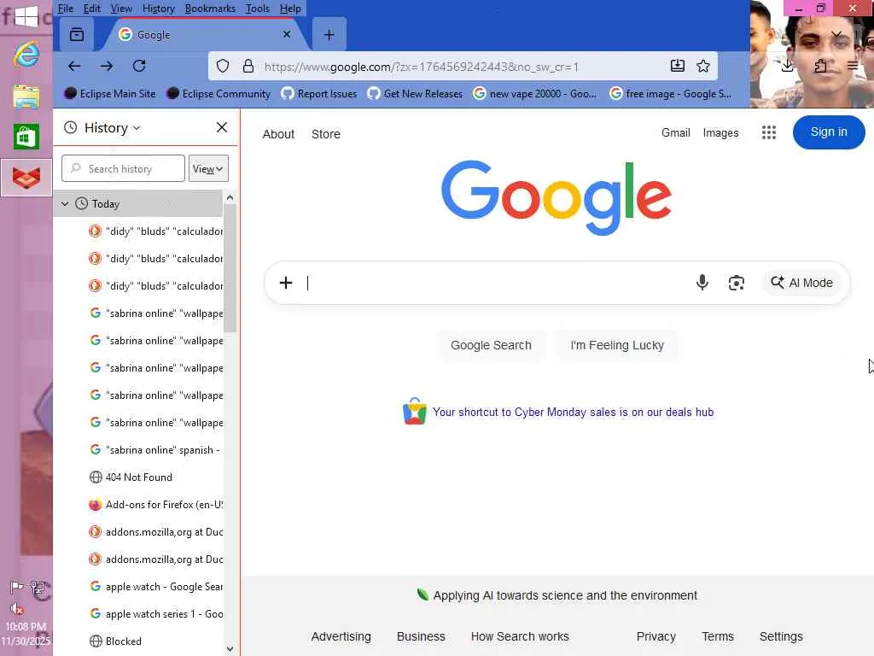Select the Google tab
The height and width of the screenshot is (656, 874).
pos(203,34)
